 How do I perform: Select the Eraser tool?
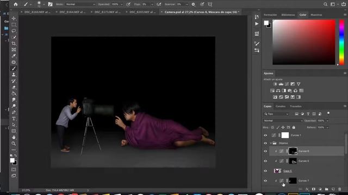tap(14, 87)
